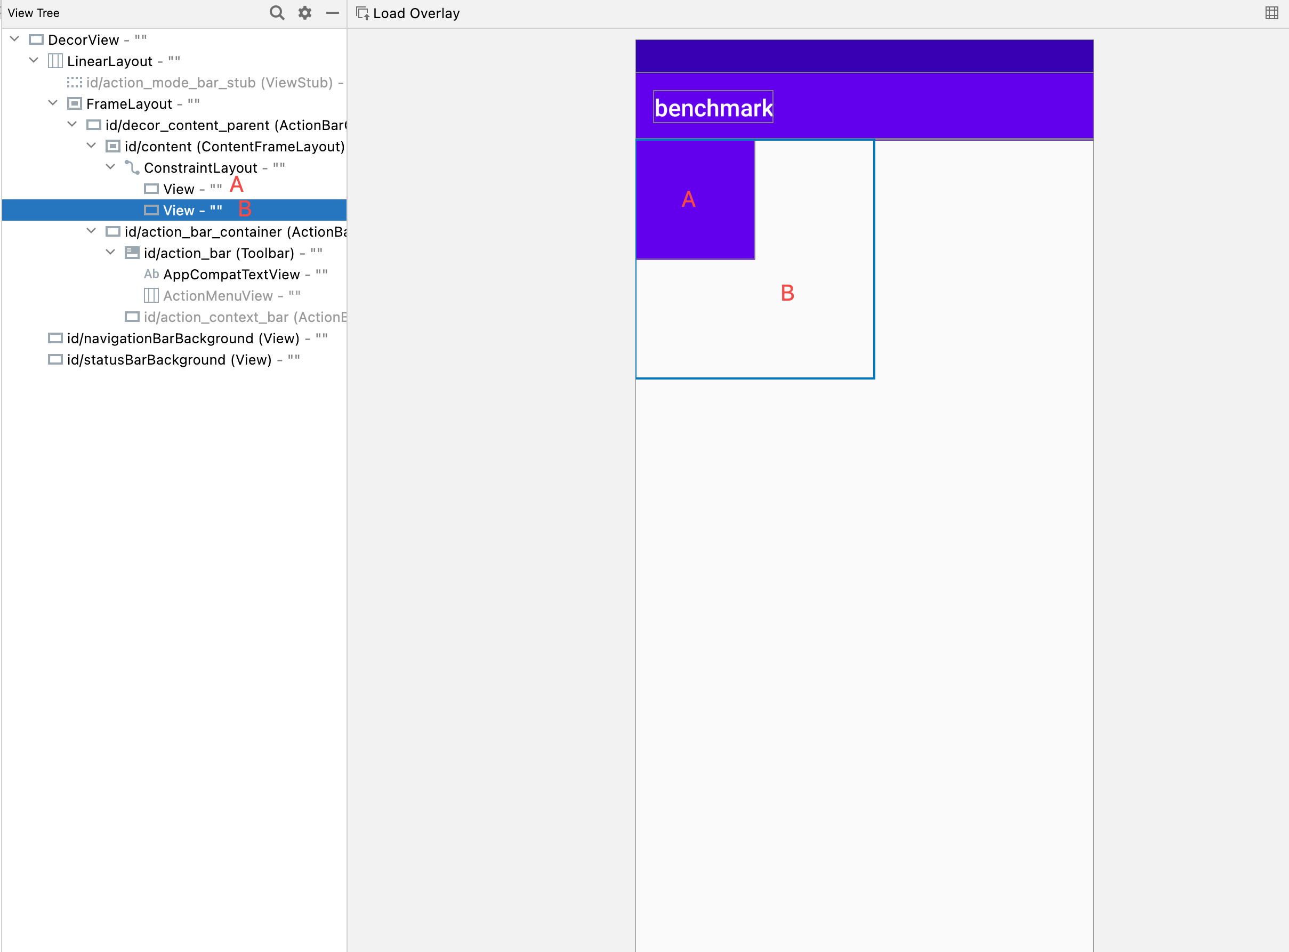Screen dimensions: 1289x952
Task: Click the Toolbar icon beside id/action_bar
Action: (x=132, y=253)
